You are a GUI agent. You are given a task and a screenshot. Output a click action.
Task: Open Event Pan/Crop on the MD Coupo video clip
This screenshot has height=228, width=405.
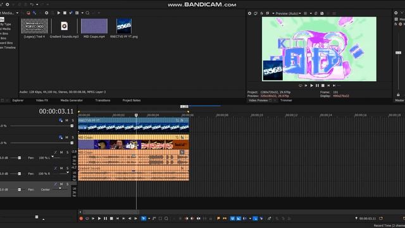click(177, 137)
